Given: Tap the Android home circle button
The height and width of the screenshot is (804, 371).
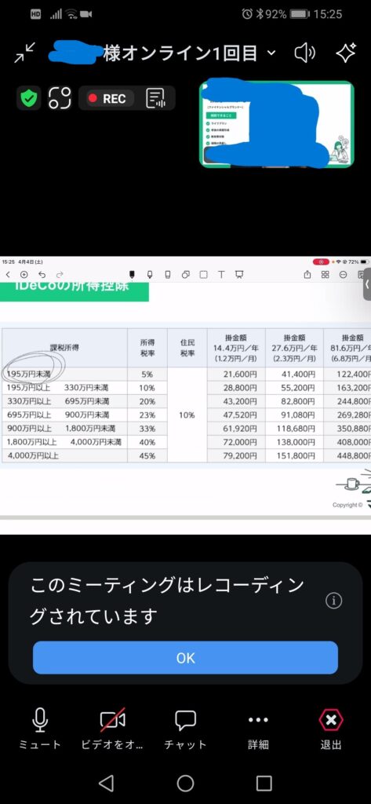Looking at the screenshot, I should point(185,783).
